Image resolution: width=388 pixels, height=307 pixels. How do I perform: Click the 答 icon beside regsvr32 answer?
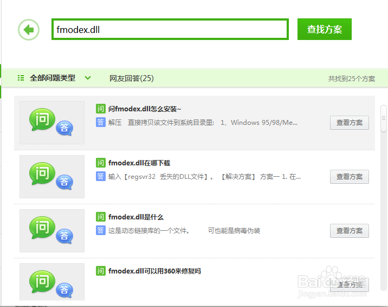click(x=101, y=176)
